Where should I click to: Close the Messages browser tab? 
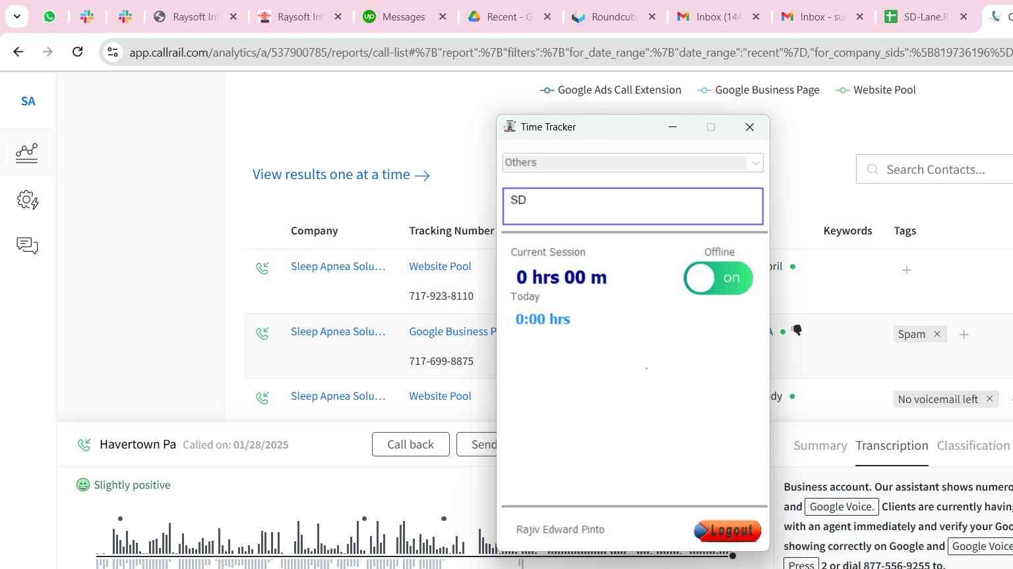[x=443, y=16]
